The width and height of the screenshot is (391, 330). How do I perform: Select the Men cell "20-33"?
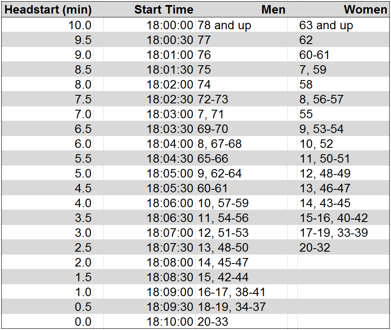pyautogui.click(x=213, y=322)
